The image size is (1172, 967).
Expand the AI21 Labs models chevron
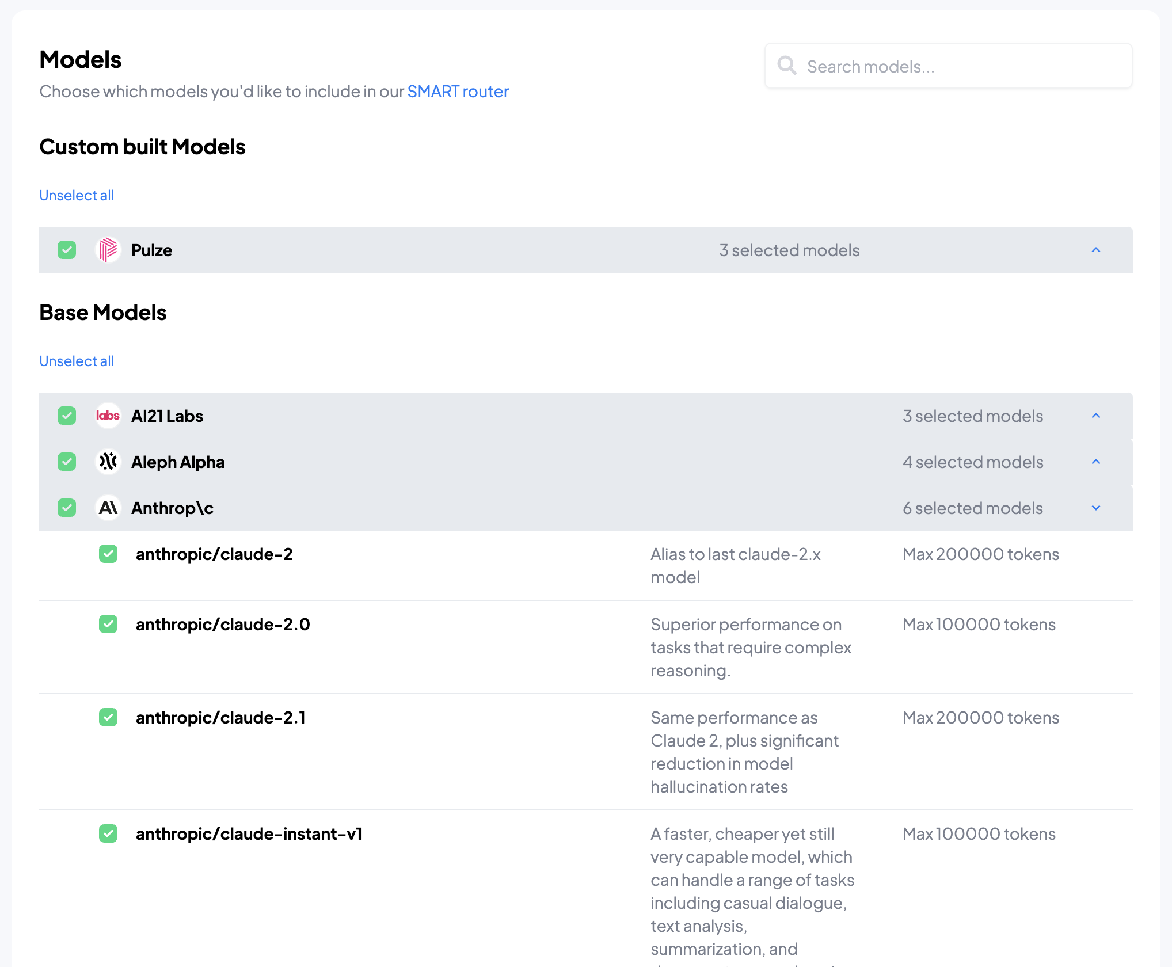(x=1096, y=416)
